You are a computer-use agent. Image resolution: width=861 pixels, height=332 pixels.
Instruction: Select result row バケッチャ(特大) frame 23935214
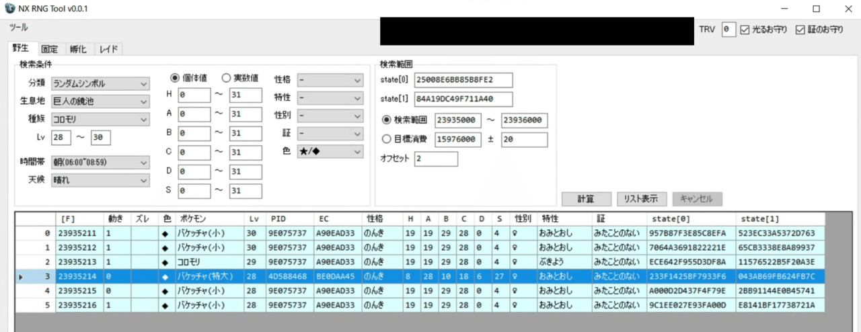(420, 276)
